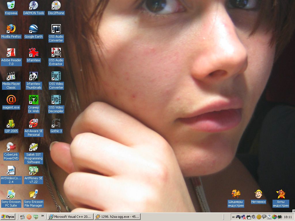Click the system tray clock
Screen dimensions: 295x221
288,217
